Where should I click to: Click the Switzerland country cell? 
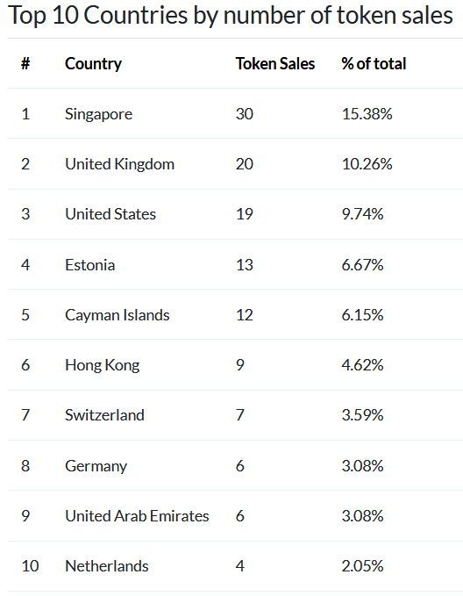click(x=105, y=415)
